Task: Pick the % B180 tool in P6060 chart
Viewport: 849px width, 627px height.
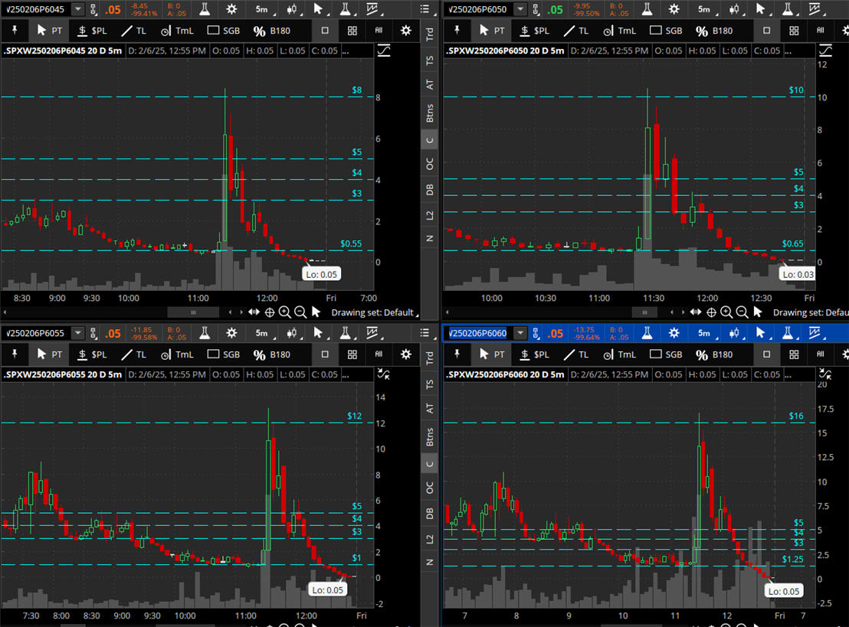Action: point(714,354)
